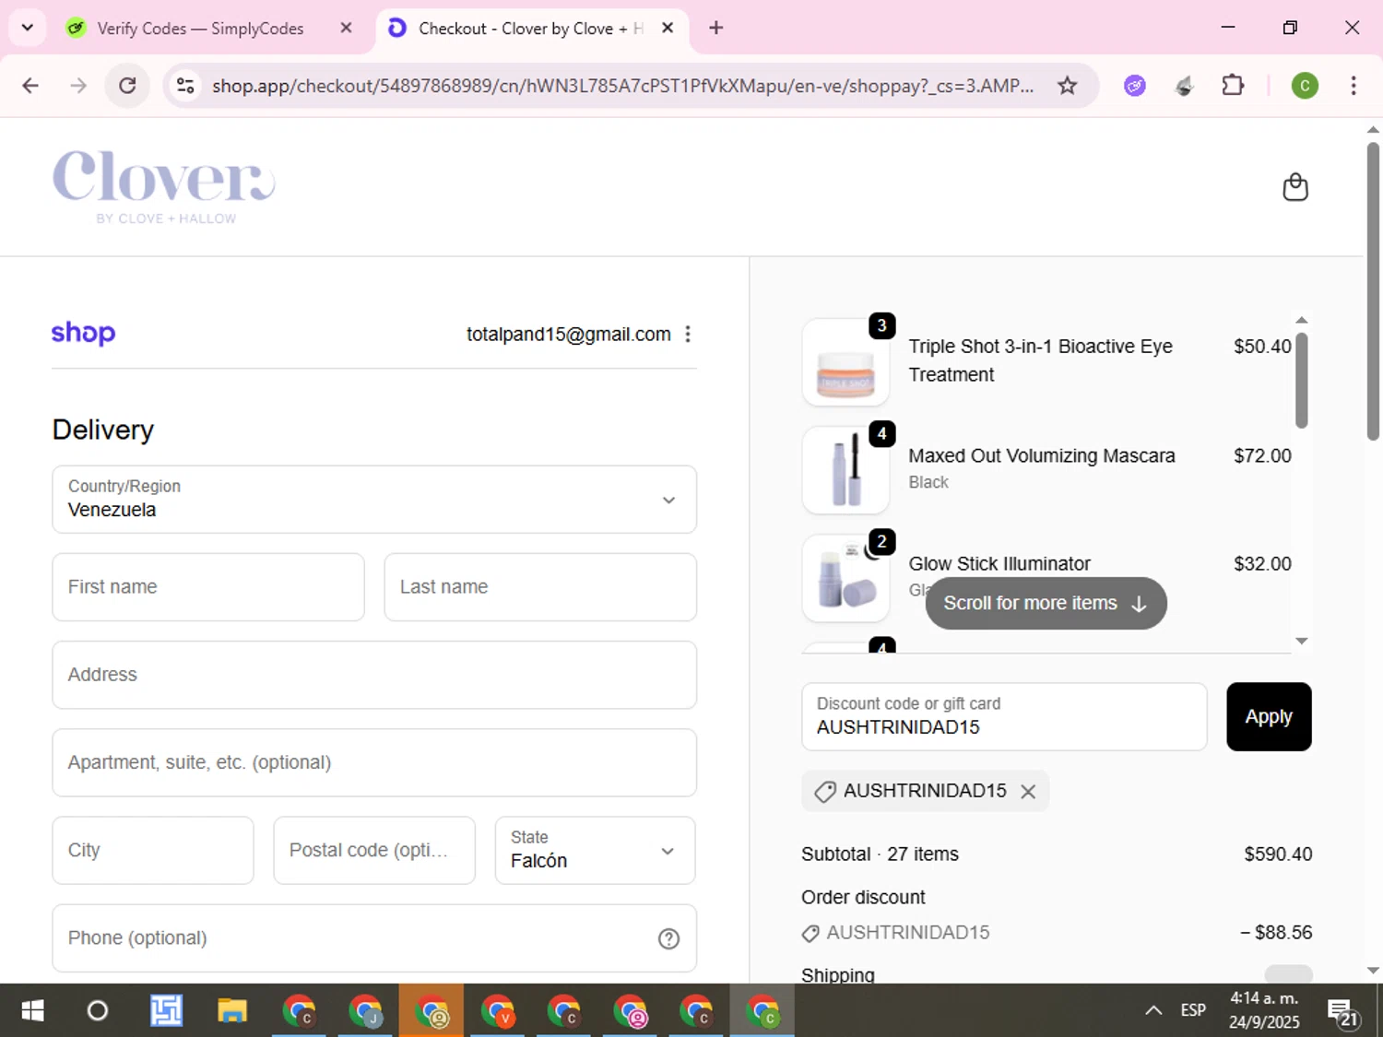
Task: Open account options menu beside email
Action: 688,334
